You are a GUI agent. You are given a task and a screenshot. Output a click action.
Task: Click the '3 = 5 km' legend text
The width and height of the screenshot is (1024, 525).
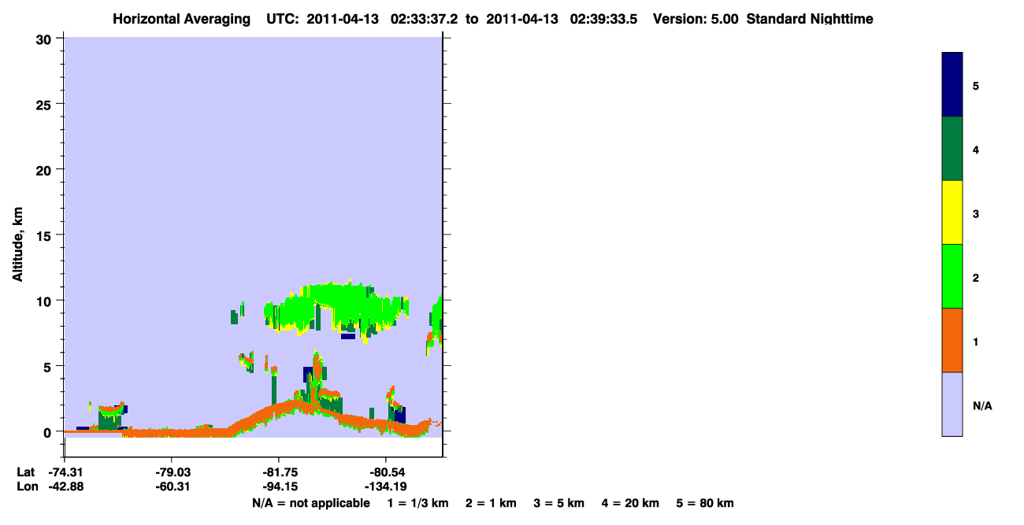pyautogui.click(x=558, y=503)
